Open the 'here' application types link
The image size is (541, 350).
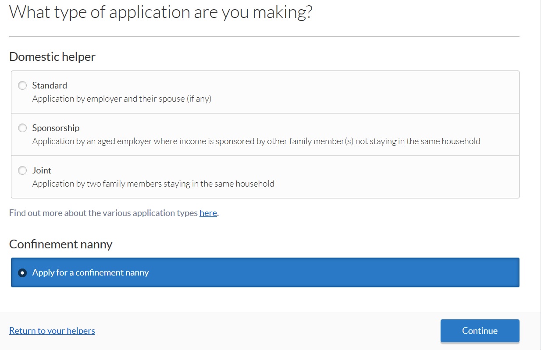[x=208, y=213]
